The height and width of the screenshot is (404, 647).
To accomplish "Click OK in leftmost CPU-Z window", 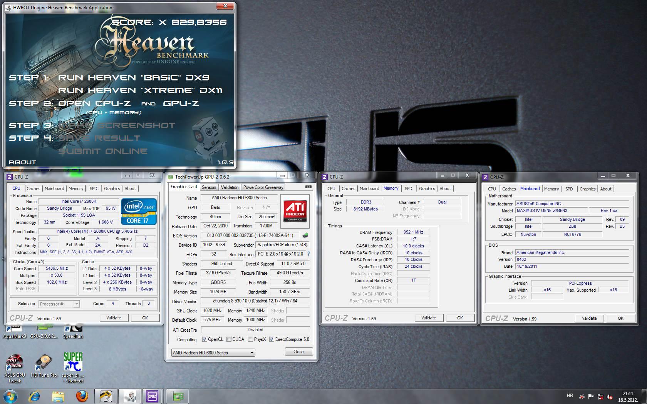I will (145, 318).
